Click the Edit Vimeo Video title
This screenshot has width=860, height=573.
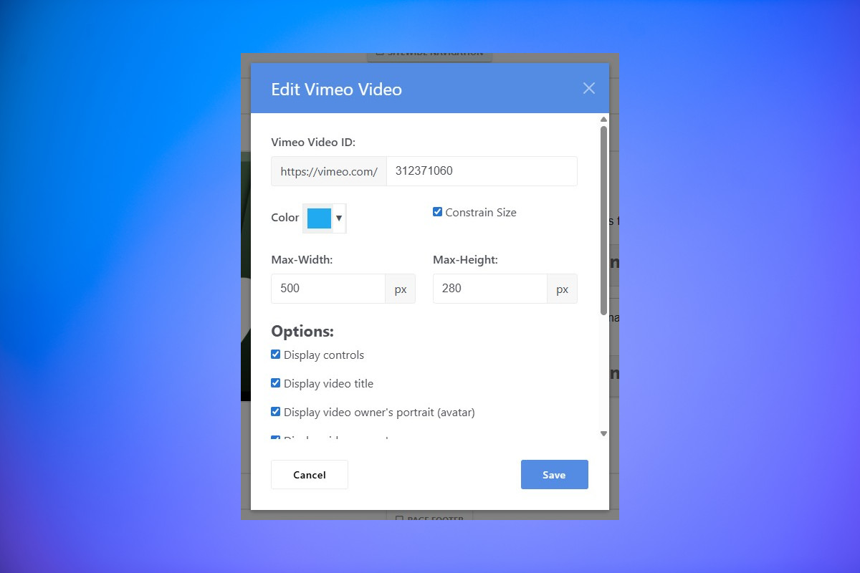click(336, 89)
